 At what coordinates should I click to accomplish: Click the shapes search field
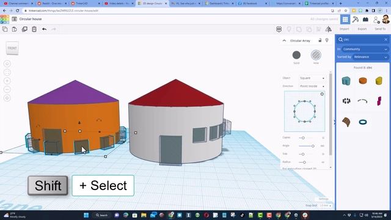click(x=363, y=40)
